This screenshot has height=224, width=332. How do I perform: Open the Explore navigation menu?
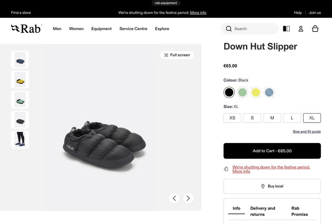(162, 29)
